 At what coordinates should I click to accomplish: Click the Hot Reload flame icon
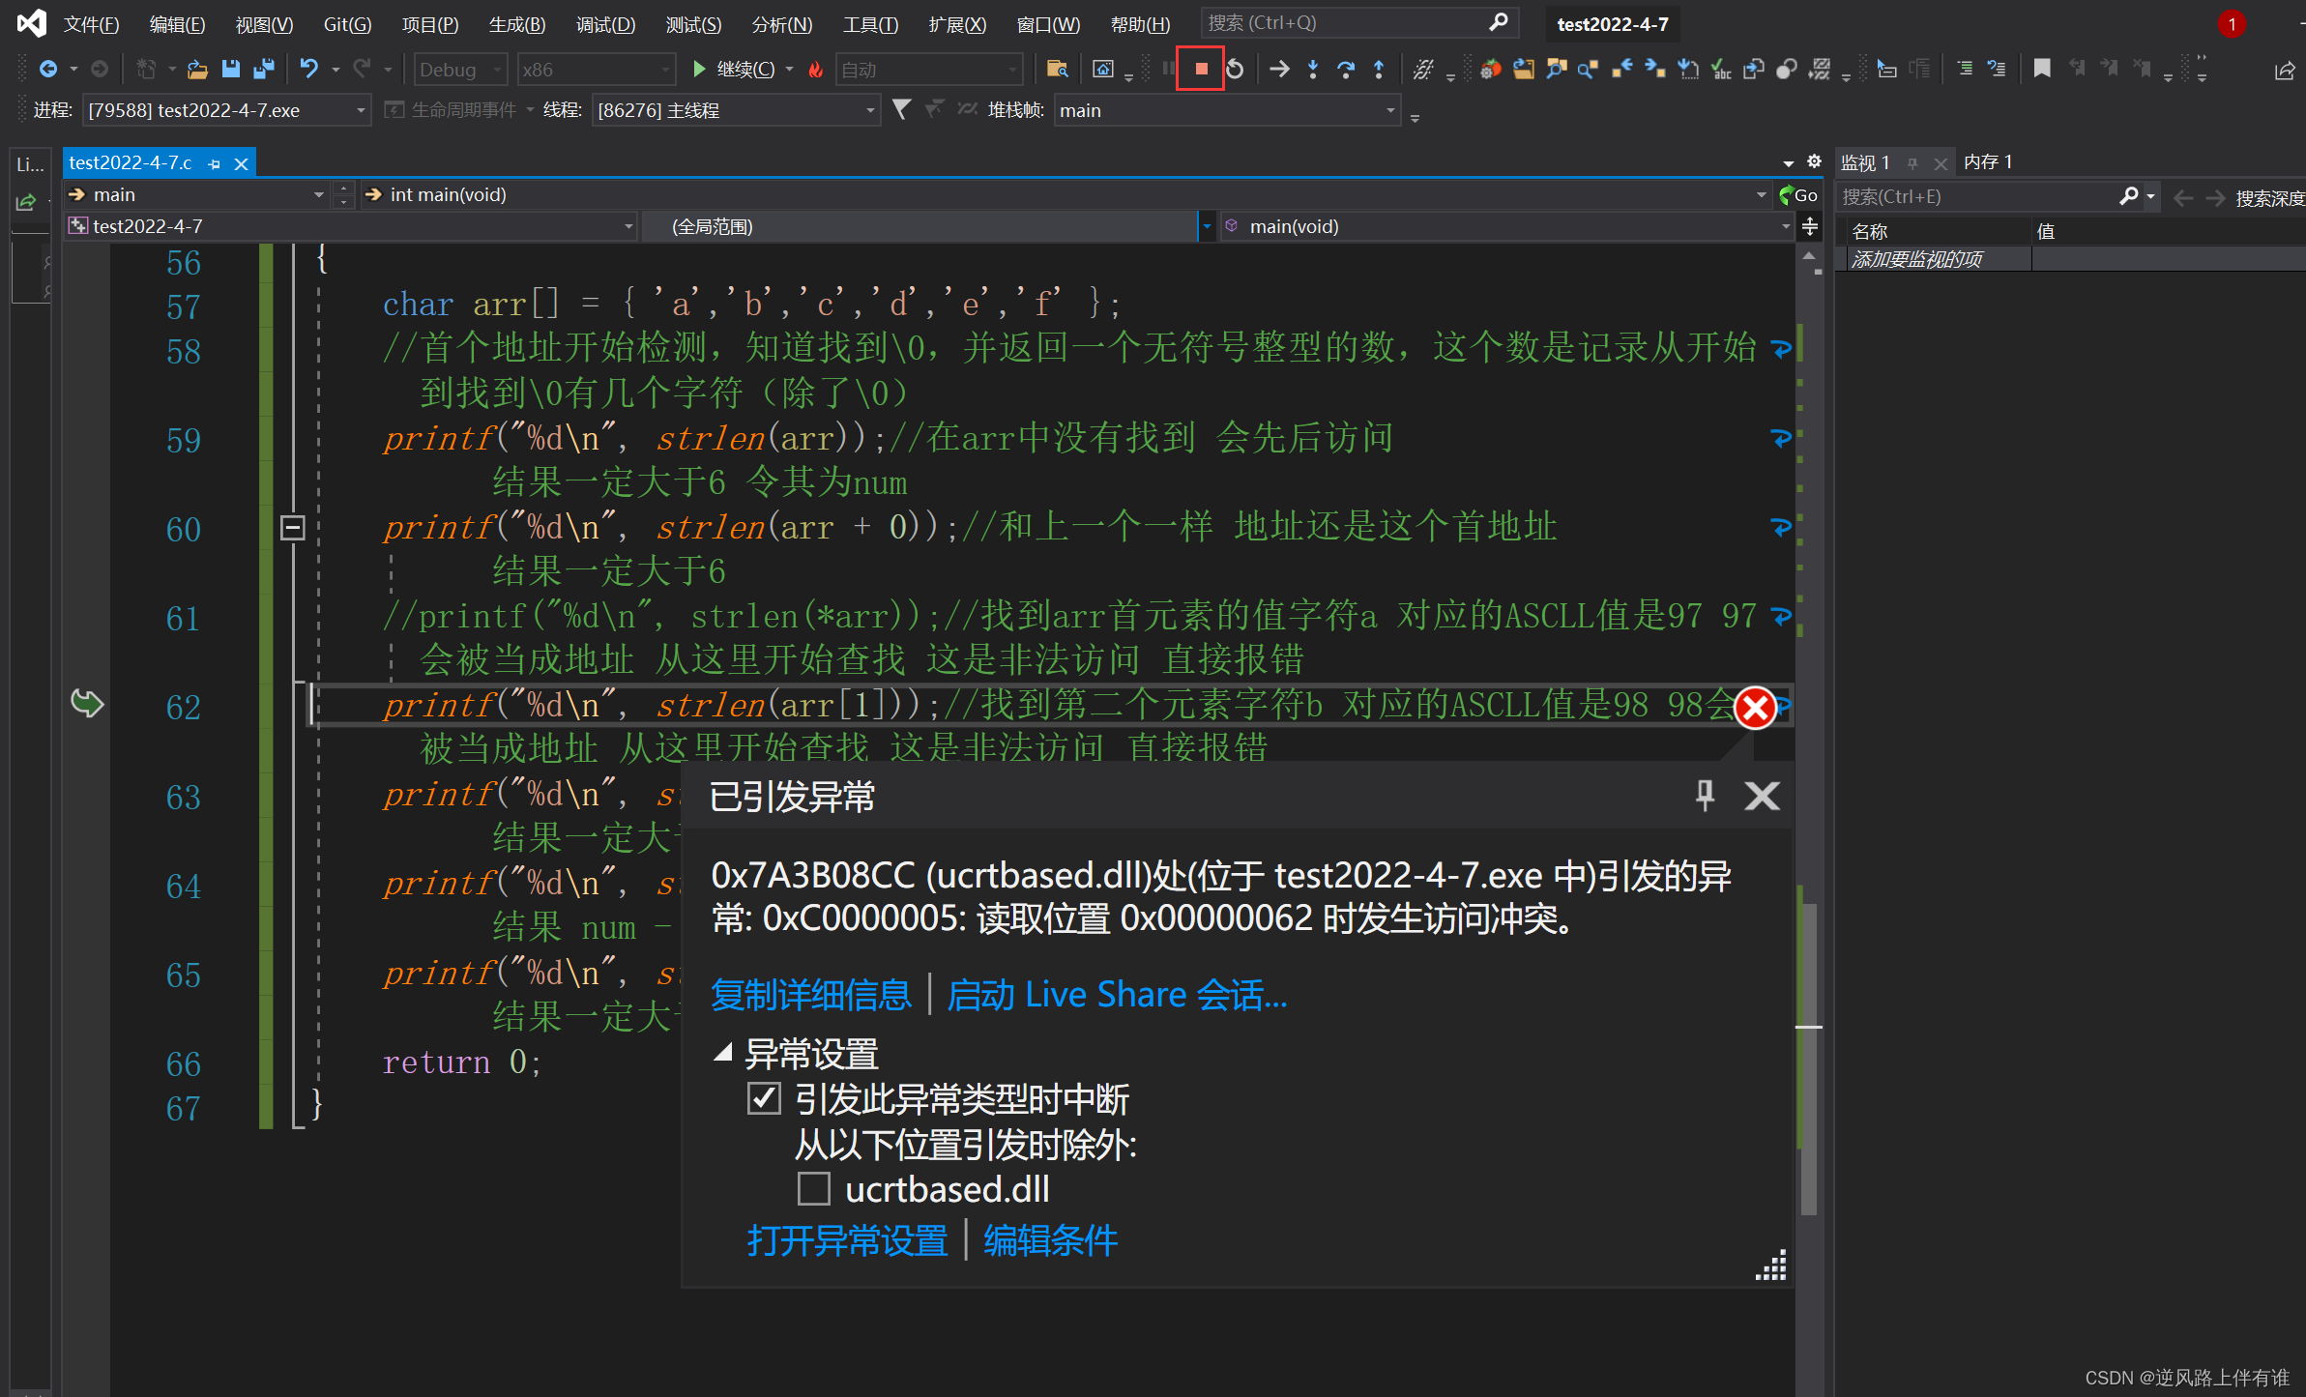pyautogui.click(x=815, y=70)
